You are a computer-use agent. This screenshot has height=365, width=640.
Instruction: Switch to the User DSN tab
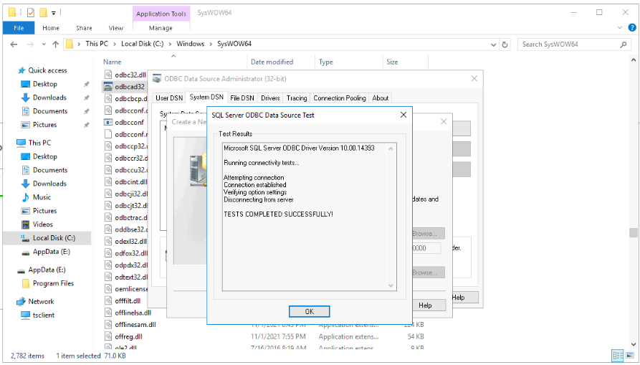tap(169, 98)
